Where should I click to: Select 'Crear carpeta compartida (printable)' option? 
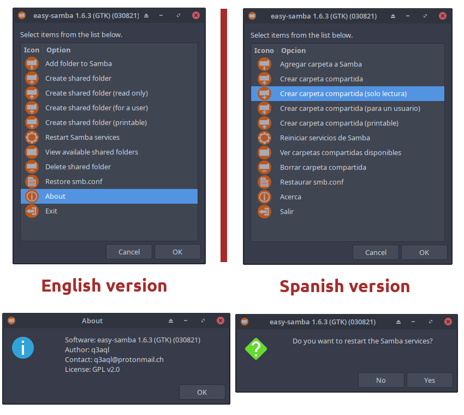(x=348, y=123)
